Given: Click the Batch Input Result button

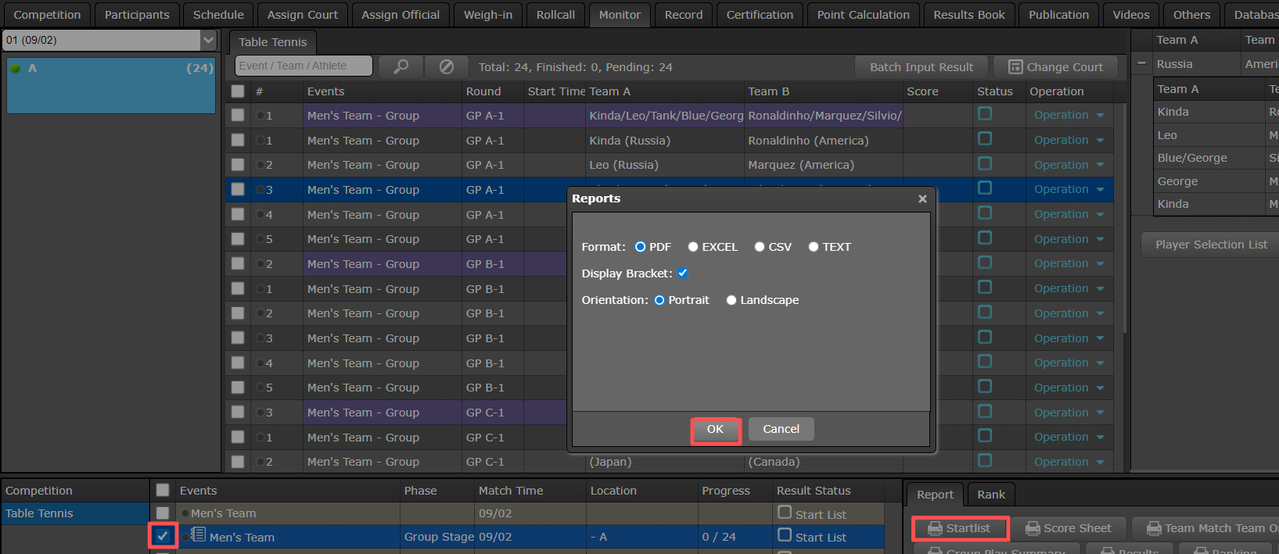Looking at the screenshot, I should click(921, 67).
